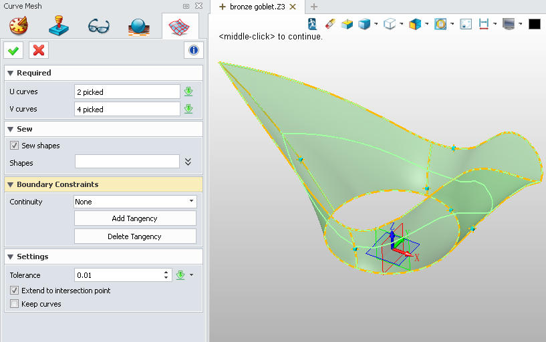Screen dimensions: 546x342
Task: Open dropdown arrow beside dimension icon
Action: 495,24
